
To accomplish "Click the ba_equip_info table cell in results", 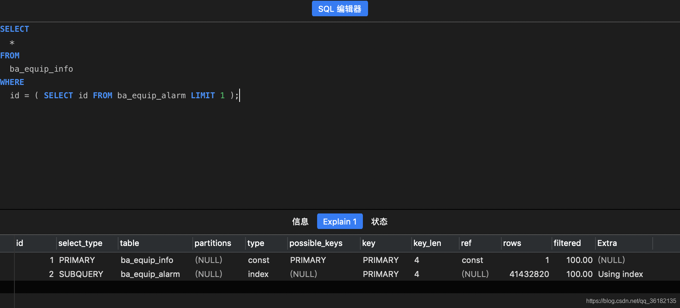I will point(147,260).
